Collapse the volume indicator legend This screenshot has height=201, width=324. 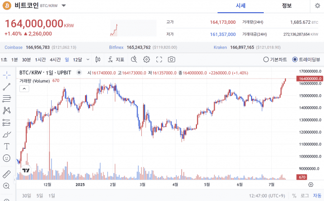[24, 89]
